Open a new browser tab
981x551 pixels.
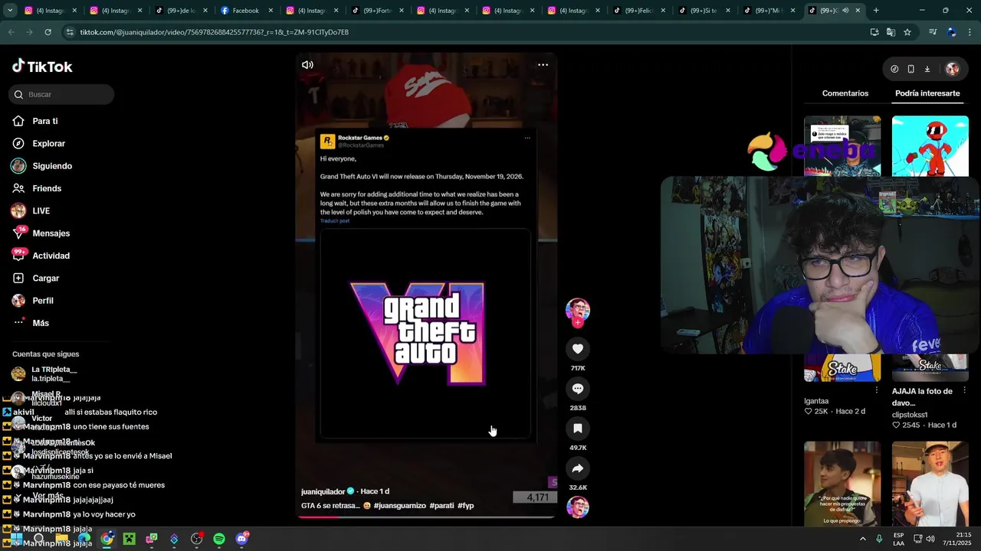coord(876,11)
